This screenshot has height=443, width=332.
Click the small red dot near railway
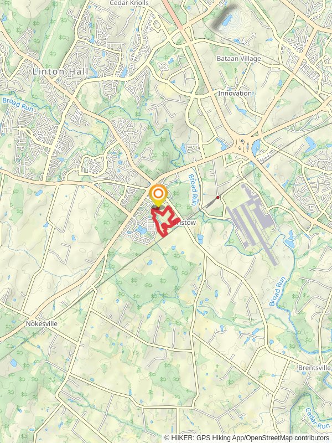pos(217,198)
